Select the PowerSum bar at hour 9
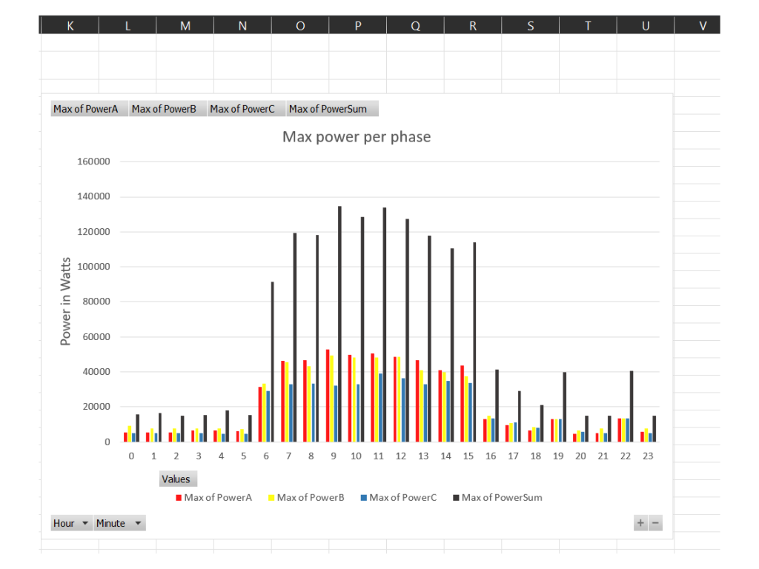The height and width of the screenshot is (569, 759). coord(339,324)
